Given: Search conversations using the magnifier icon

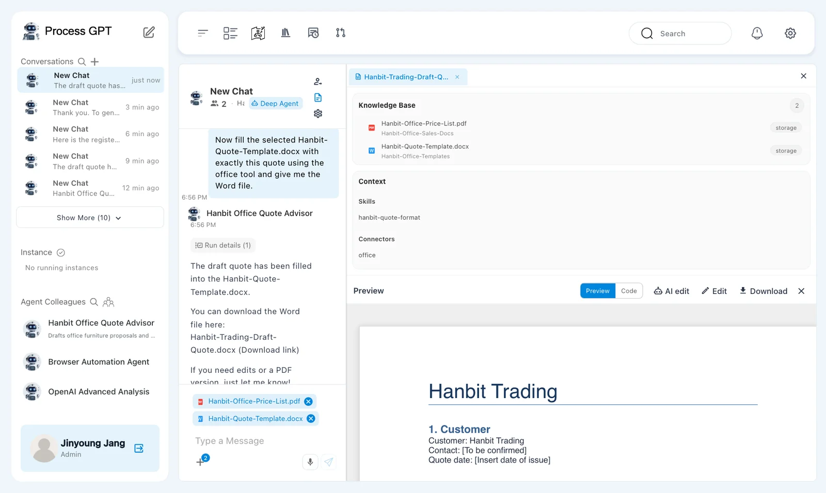Looking at the screenshot, I should (82, 62).
